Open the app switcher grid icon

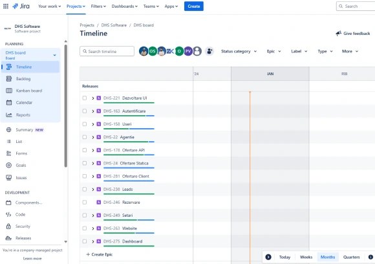[x=6, y=6]
